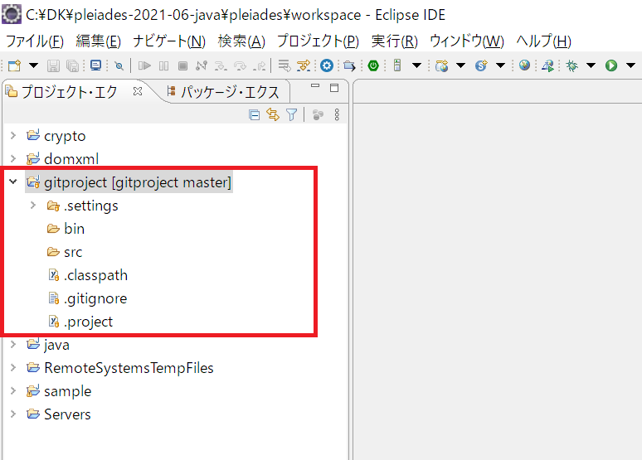Click the Save disk icon
This screenshot has width=642, height=460.
[53, 65]
